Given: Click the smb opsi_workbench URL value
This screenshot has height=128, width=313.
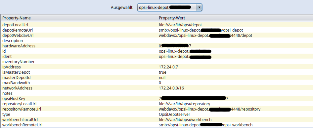Looking at the screenshot, I should [x=205, y=125].
